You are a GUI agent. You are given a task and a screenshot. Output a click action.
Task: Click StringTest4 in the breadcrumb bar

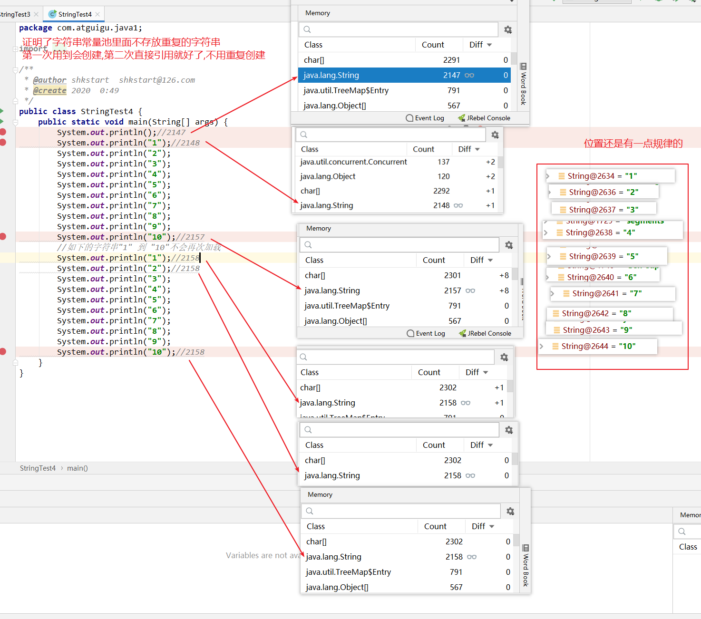click(x=38, y=468)
